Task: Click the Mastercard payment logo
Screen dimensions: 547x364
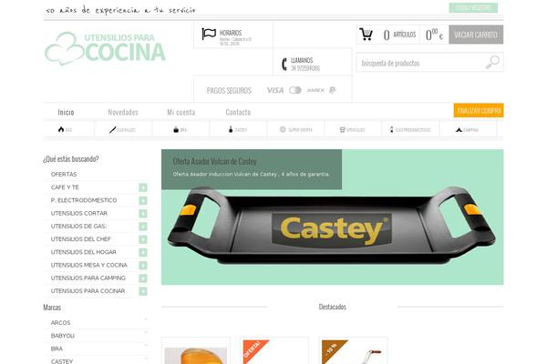Action: tap(295, 90)
